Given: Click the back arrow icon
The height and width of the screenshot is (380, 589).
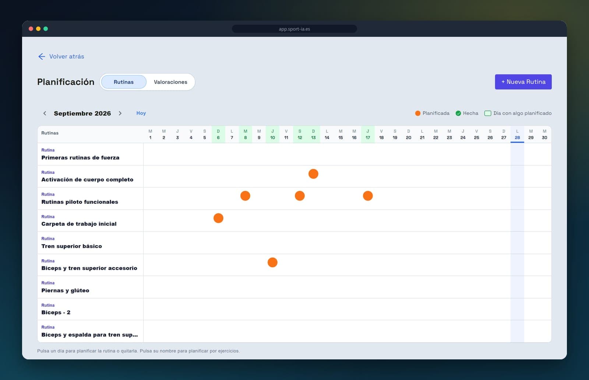Looking at the screenshot, I should [x=42, y=56].
